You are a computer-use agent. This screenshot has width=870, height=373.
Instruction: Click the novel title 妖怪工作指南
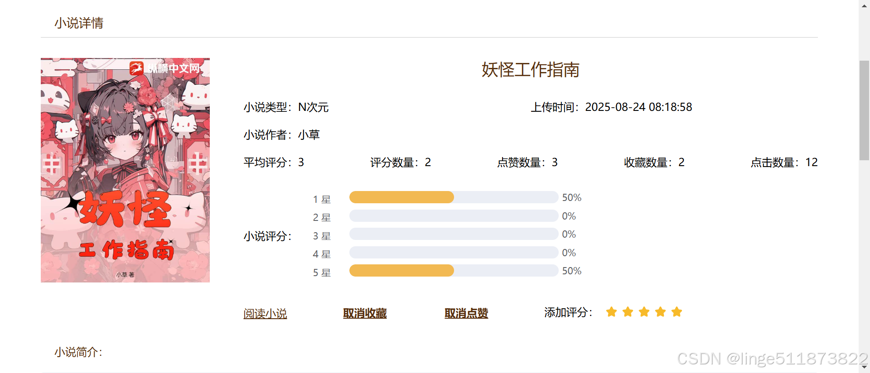(x=530, y=70)
